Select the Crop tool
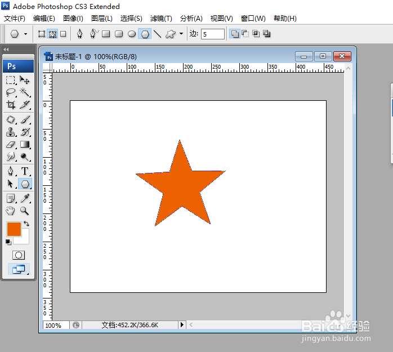 [11, 105]
